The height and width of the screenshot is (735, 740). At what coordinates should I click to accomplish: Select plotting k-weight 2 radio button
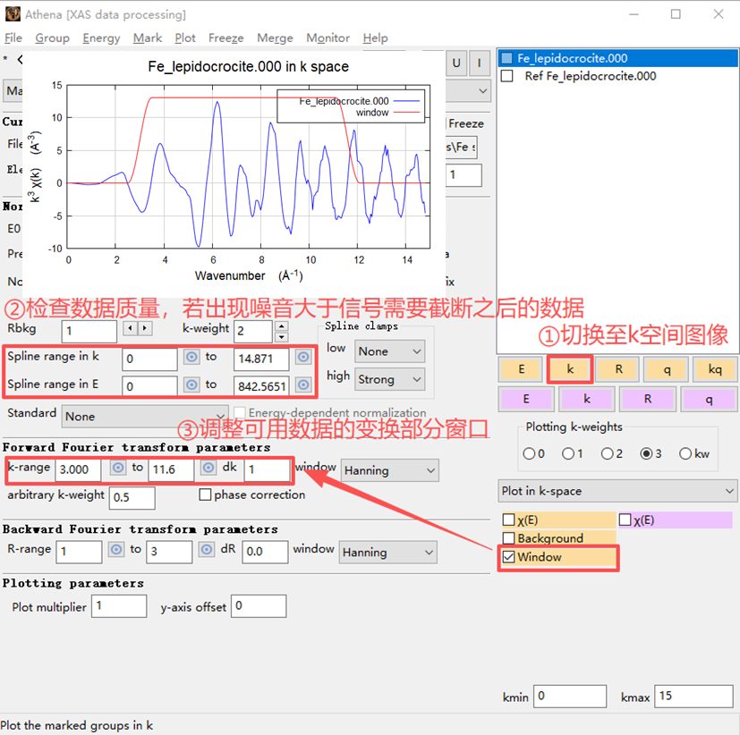click(x=607, y=453)
